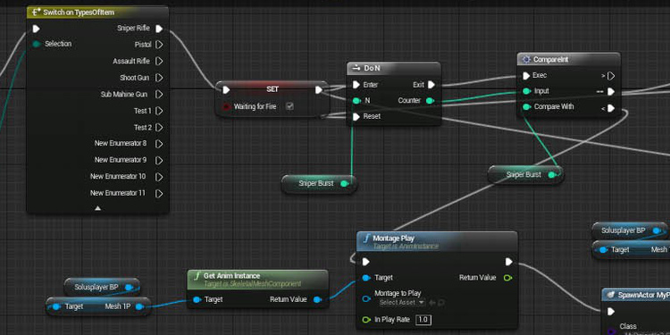Select the SET node header
Viewport: 670px width, 335px height.
tap(272, 88)
